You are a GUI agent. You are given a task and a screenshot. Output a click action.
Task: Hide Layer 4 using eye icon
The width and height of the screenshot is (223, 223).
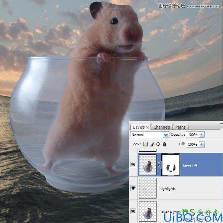click(x=133, y=165)
